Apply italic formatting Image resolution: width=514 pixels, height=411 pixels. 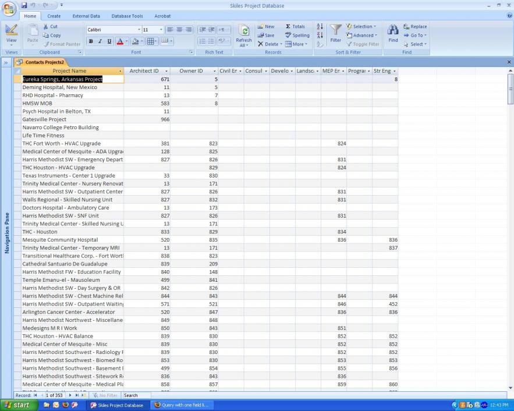pos(100,41)
